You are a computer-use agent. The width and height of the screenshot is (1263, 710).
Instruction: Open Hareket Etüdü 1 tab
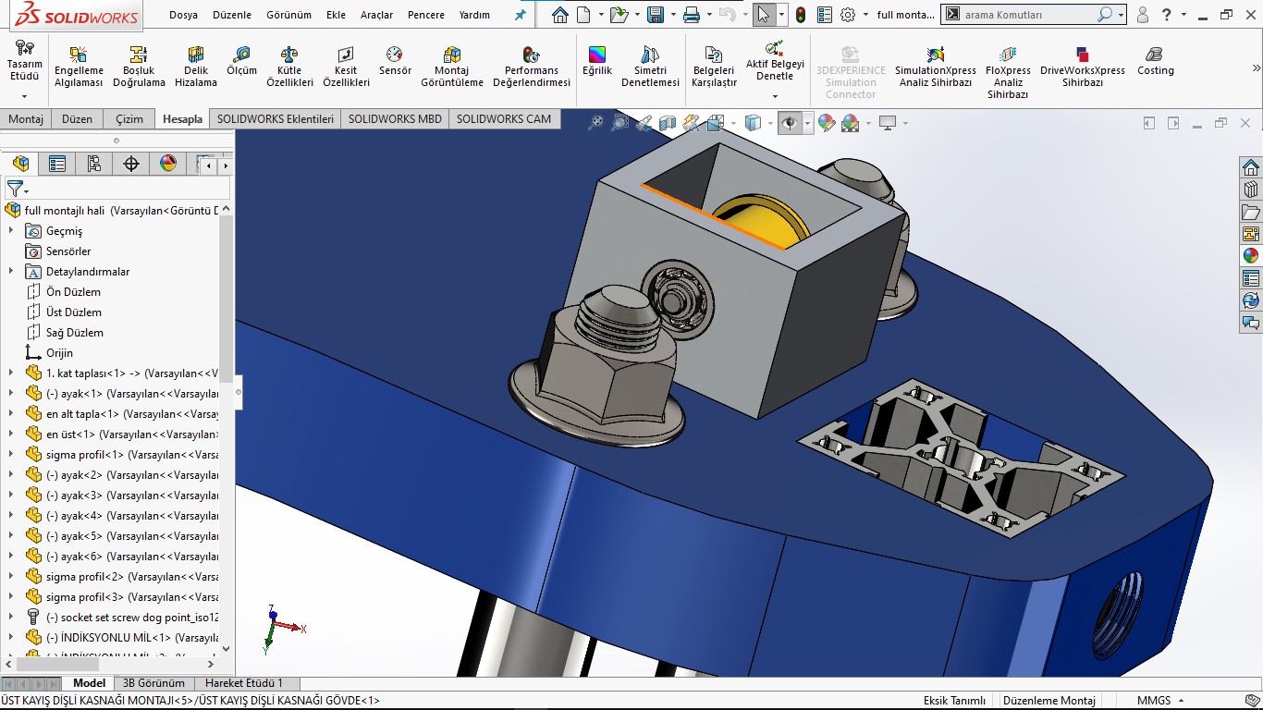[x=244, y=683]
